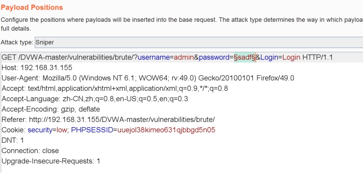Image resolution: width=363 pixels, height=173 pixels.
Task: Click the first blue Login parameter name
Action: [x=269, y=57]
